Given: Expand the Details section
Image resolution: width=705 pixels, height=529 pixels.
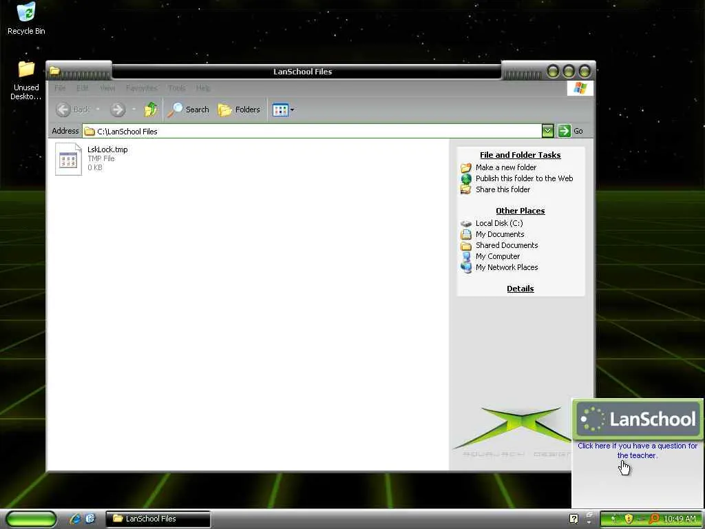Looking at the screenshot, I should click(x=520, y=289).
